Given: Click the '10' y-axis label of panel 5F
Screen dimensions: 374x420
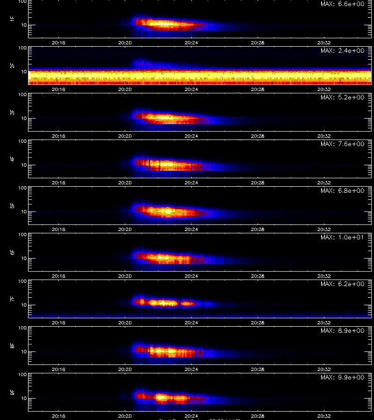Looking at the screenshot, I should click(x=24, y=211).
